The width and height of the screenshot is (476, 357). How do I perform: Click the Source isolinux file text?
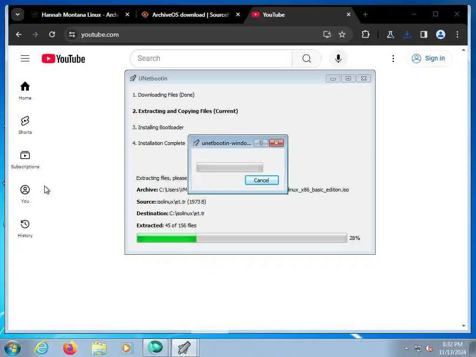tap(171, 202)
